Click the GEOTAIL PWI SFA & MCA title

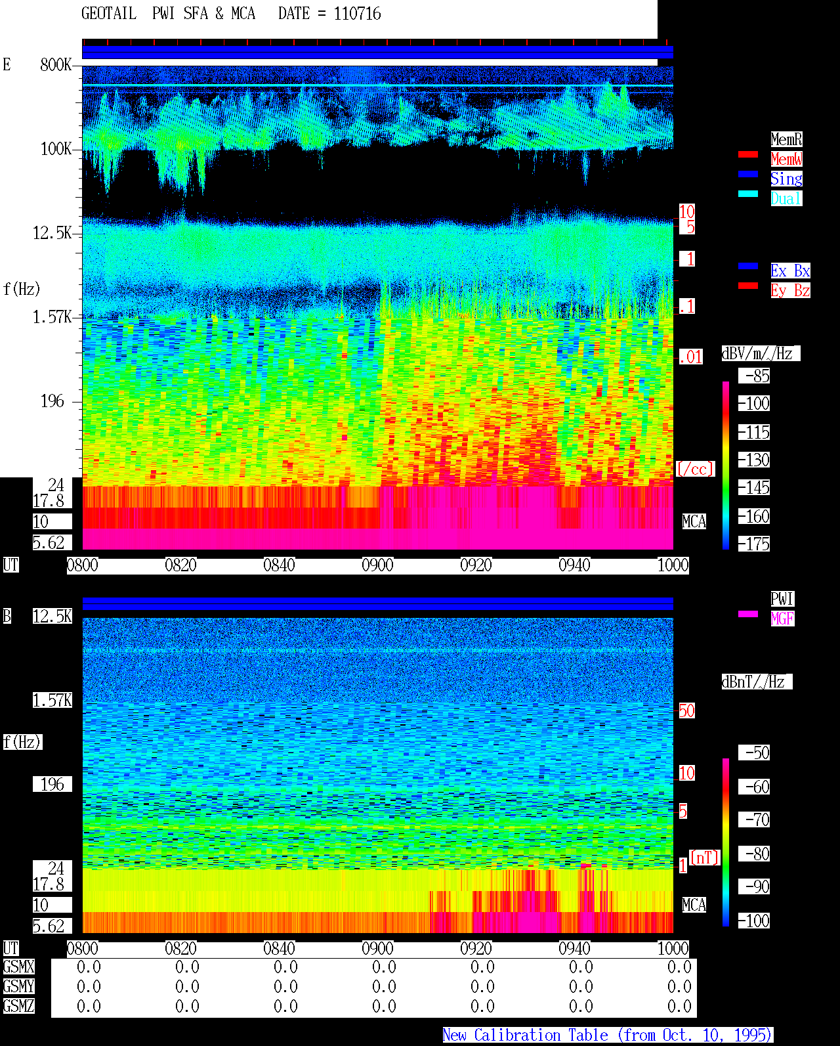(x=168, y=14)
